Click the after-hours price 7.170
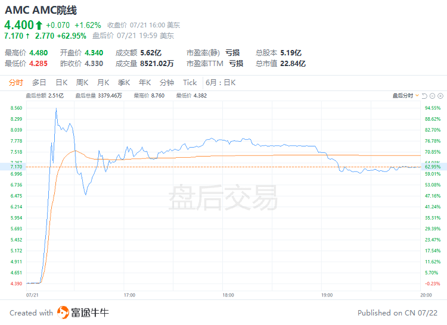447x325 pixels. click(x=14, y=36)
